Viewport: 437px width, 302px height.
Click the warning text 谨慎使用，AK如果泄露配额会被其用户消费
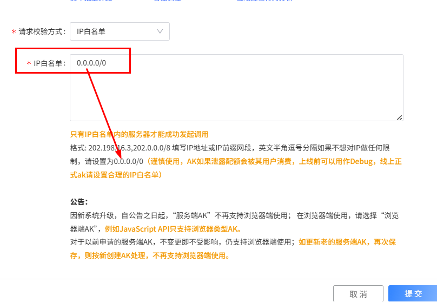(221, 161)
